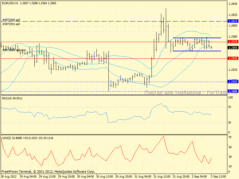Viewport: 239px width, 179px height.
Task: Select the #5971915 sell order label
Action: 11,24
